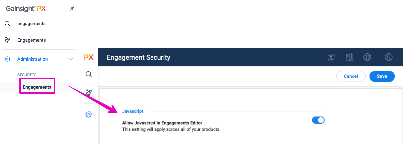
Task: Click the search magnifier in left sidebar
Action: point(7,24)
